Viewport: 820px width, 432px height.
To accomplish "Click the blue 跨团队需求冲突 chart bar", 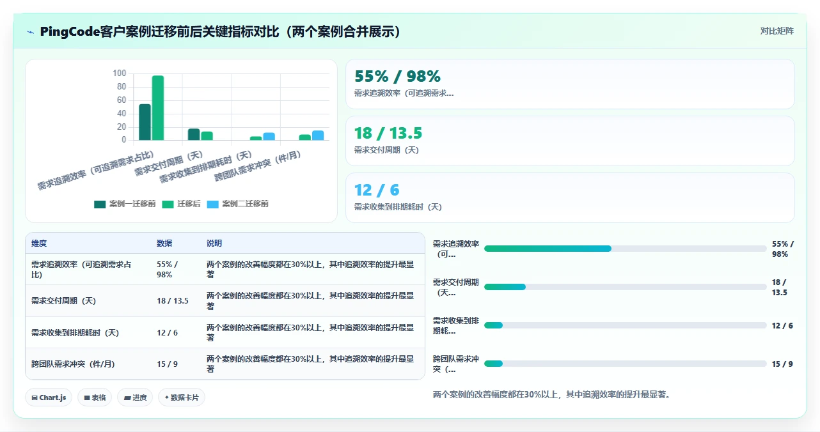I will pyautogui.click(x=318, y=135).
